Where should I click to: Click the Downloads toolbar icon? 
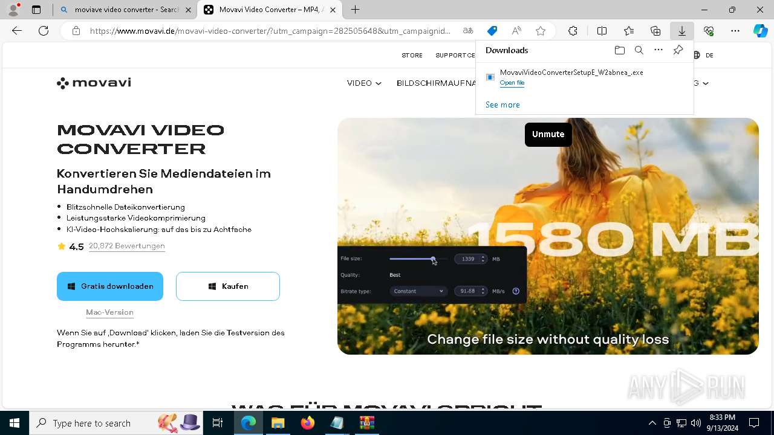(682, 31)
